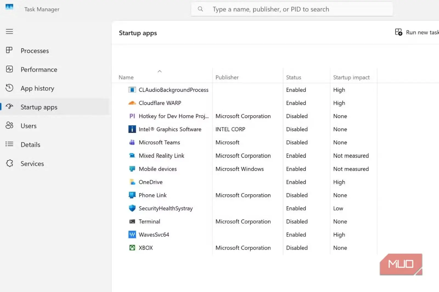Click High impact of WavesSvc64
The width and height of the screenshot is (439, 292).
point(339,235)
